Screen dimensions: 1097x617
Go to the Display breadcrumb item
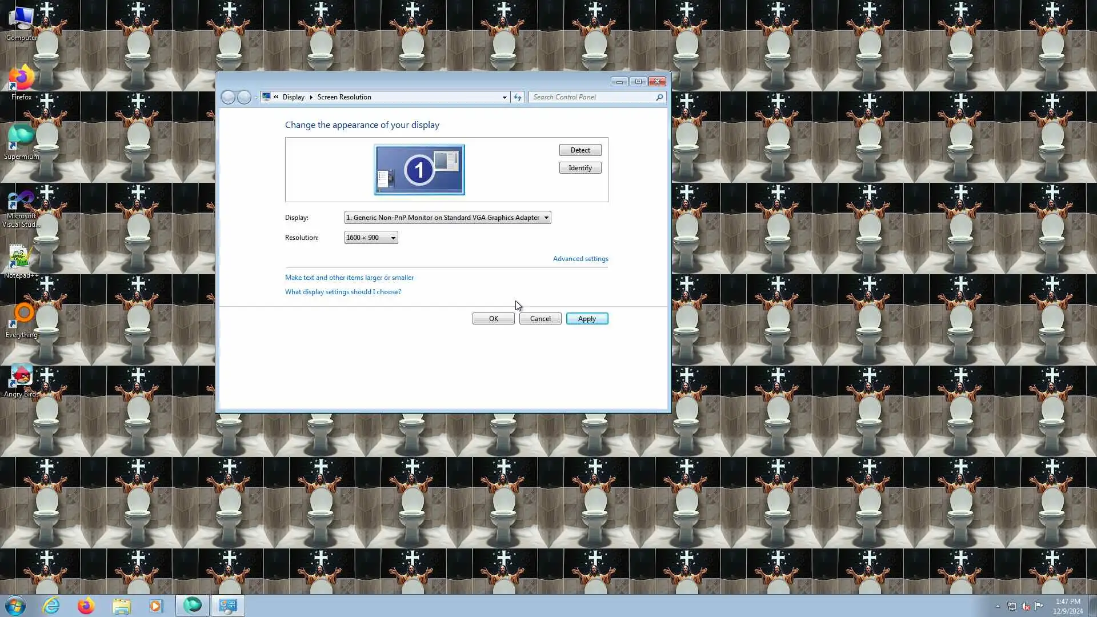click(x=293, y=97)
